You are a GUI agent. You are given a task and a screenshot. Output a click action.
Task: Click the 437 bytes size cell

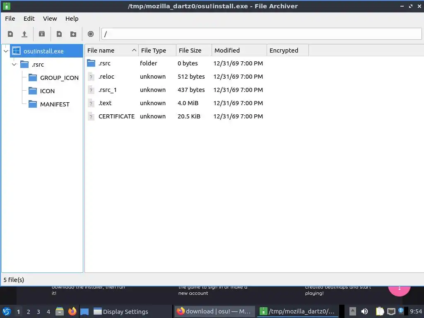point(191,90)
